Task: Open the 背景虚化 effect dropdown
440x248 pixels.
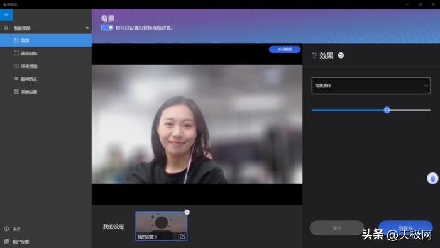Action: point(371,86)
